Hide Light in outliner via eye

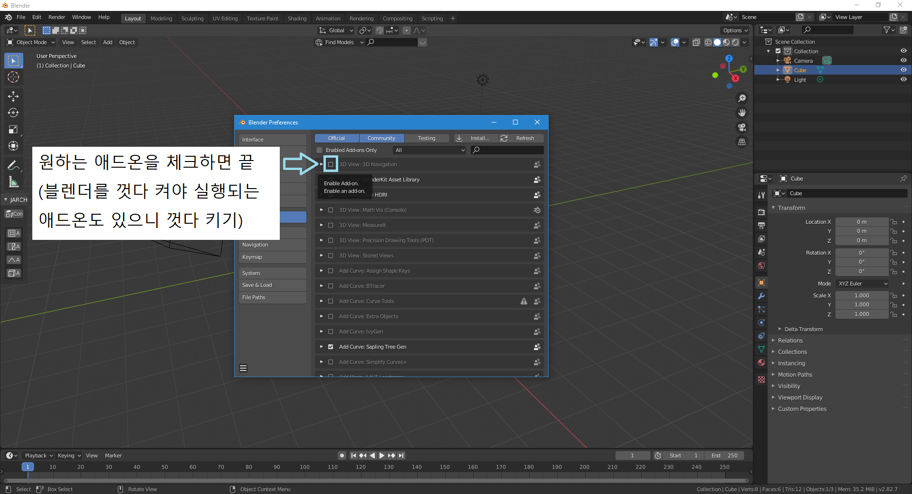(903, 79)
